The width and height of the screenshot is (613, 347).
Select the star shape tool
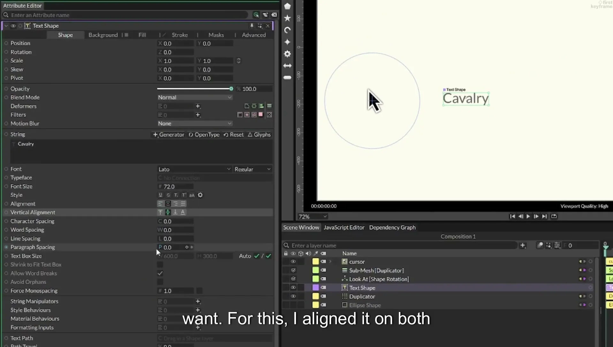tap(287, 18)
